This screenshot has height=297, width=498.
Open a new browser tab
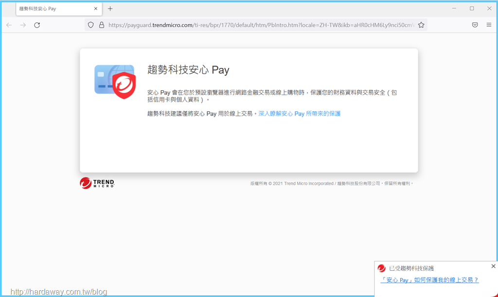click(110, 9)
